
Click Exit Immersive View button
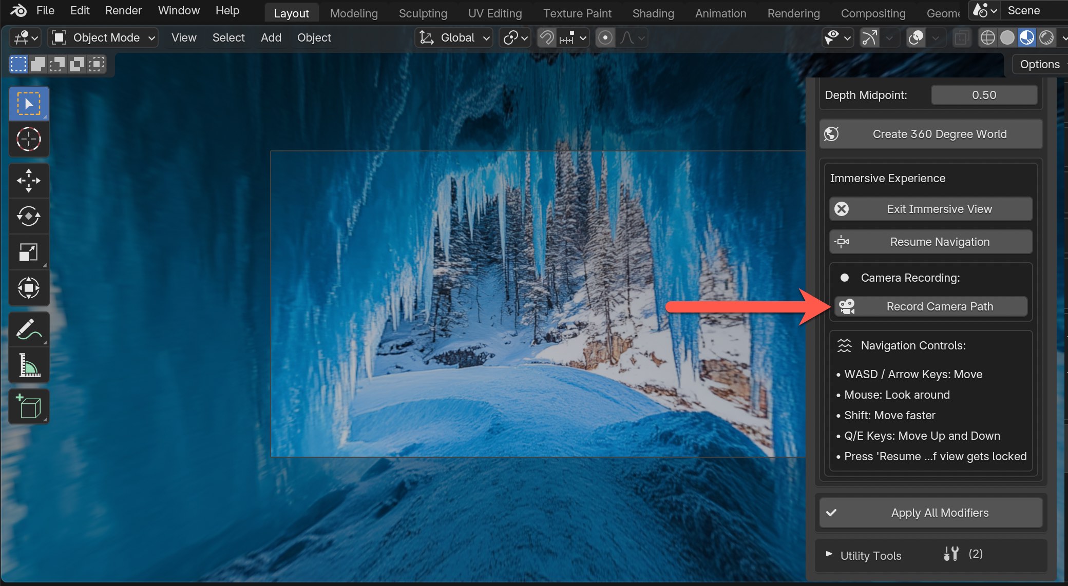point(931,209)
